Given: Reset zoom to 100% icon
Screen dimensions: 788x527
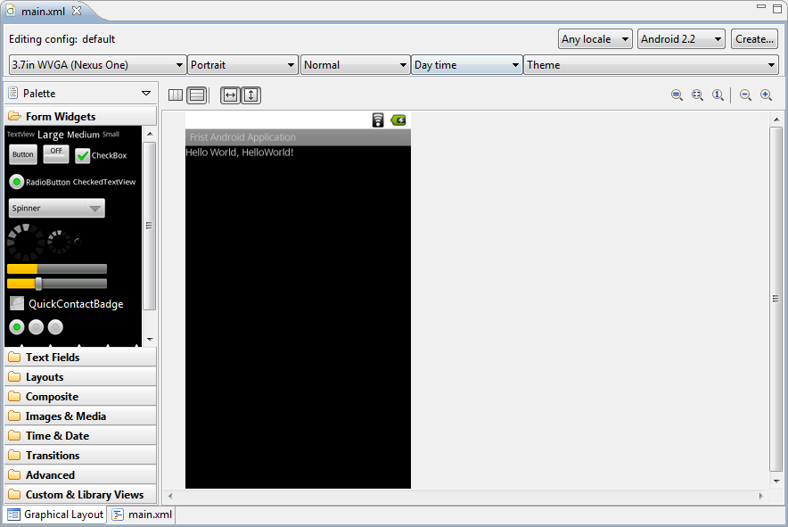Looking at the screenshot, I should point(718,95).
